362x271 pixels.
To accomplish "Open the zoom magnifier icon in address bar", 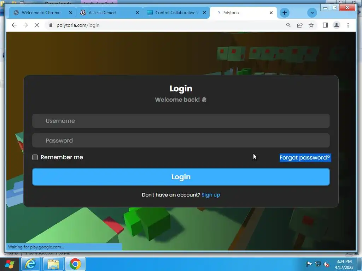I will pyautogui.click(x=288, y=25).
